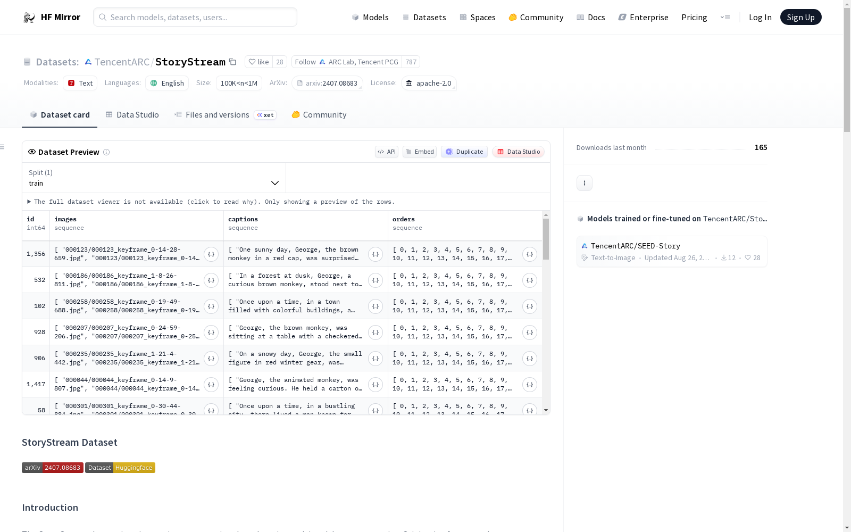Like the StoryStream dataset
The image size is (851, 532).
(259, 62)
